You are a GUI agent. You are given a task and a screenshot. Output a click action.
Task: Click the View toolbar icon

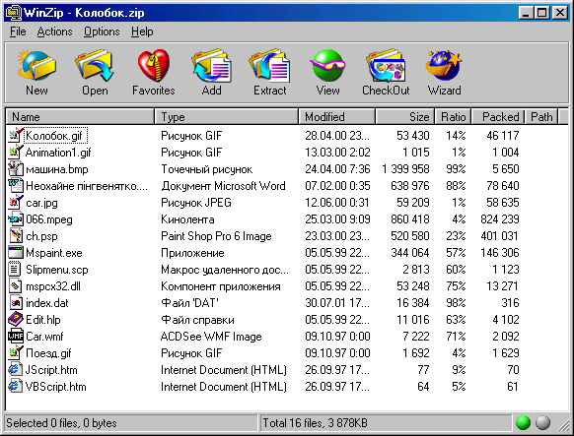pos(327,72)
